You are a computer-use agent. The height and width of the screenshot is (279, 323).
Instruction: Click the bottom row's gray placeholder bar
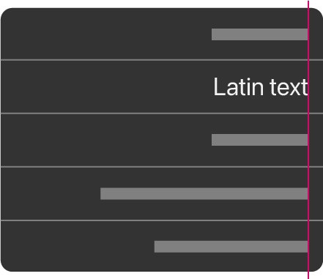pyautogui.click(x=231, y=247)
